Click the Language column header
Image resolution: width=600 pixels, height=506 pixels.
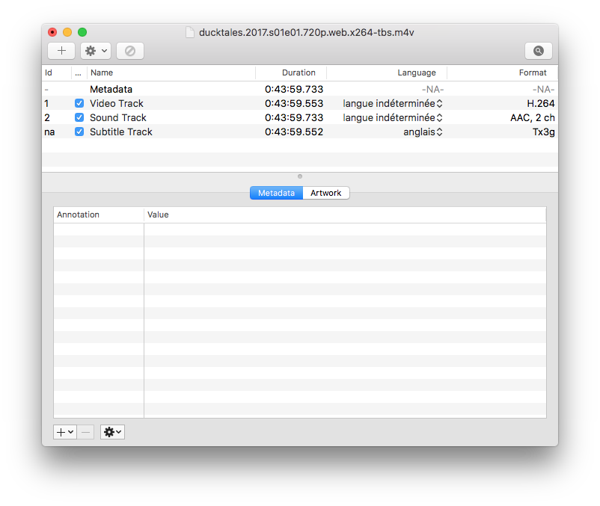[387, 72]
